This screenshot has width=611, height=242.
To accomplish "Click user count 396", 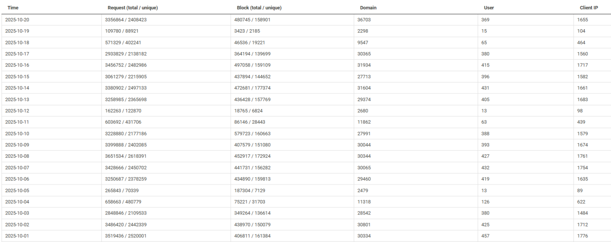I will [x=485, y=77].
